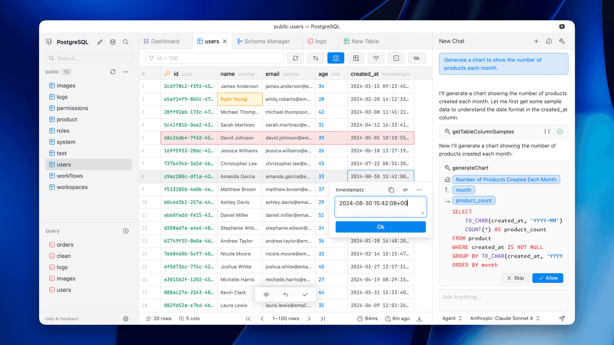Open the SQL view button
The image size is (614, 345).
(x=416, y=58)
